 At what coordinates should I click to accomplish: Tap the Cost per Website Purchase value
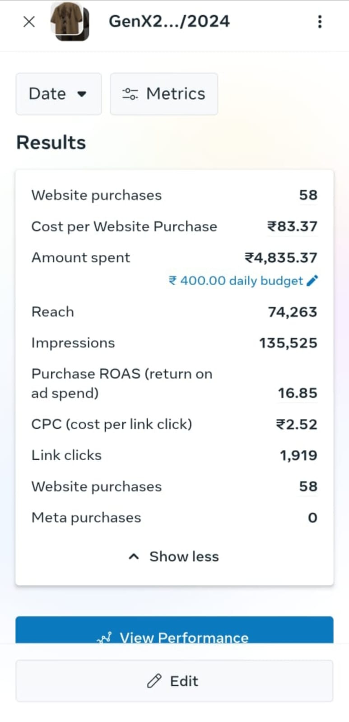pyautogui.click(x=292, y=226)
